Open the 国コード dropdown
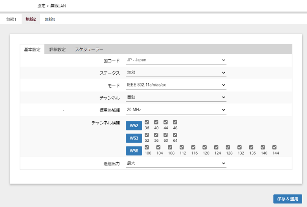 point(176,60)
